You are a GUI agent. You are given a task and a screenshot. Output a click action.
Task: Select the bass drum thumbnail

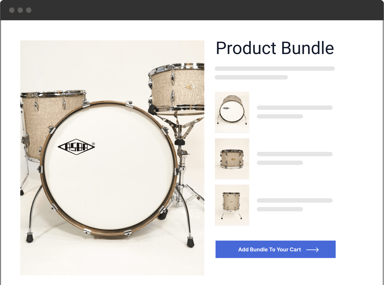coord(232,112)
